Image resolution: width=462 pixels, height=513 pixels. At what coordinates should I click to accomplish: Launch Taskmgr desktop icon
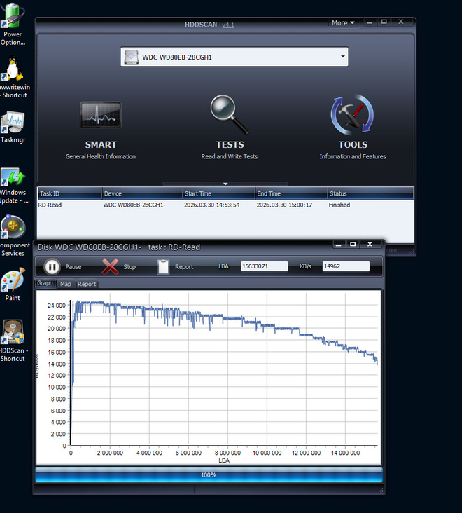tap(13, 127)
